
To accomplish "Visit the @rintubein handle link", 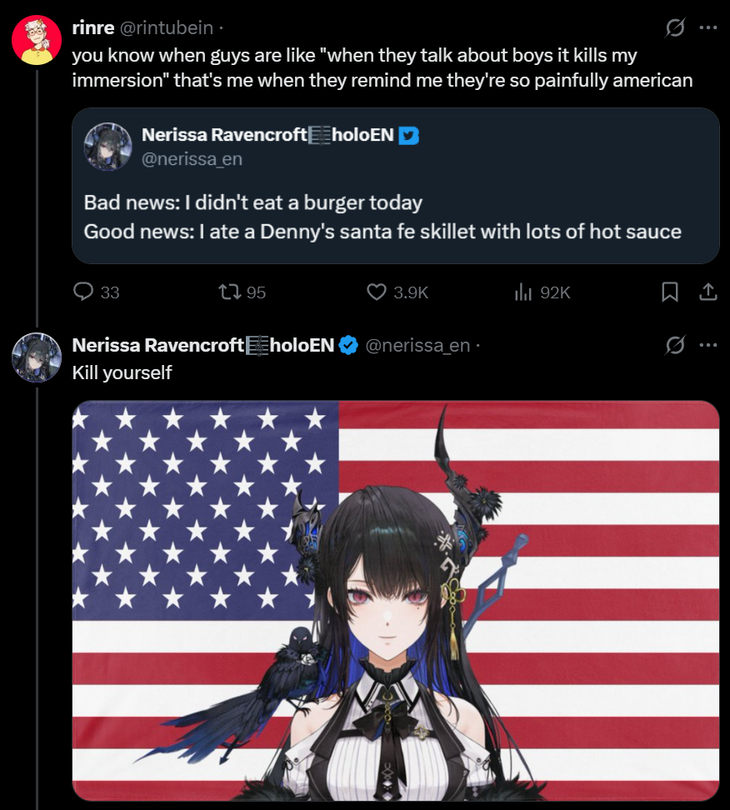I will coord(167,27).
